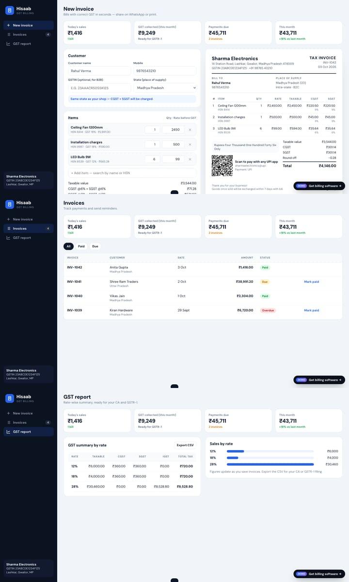Click the Sharma Electronics shop card on the GST report page sidebar

coord(29,567)
